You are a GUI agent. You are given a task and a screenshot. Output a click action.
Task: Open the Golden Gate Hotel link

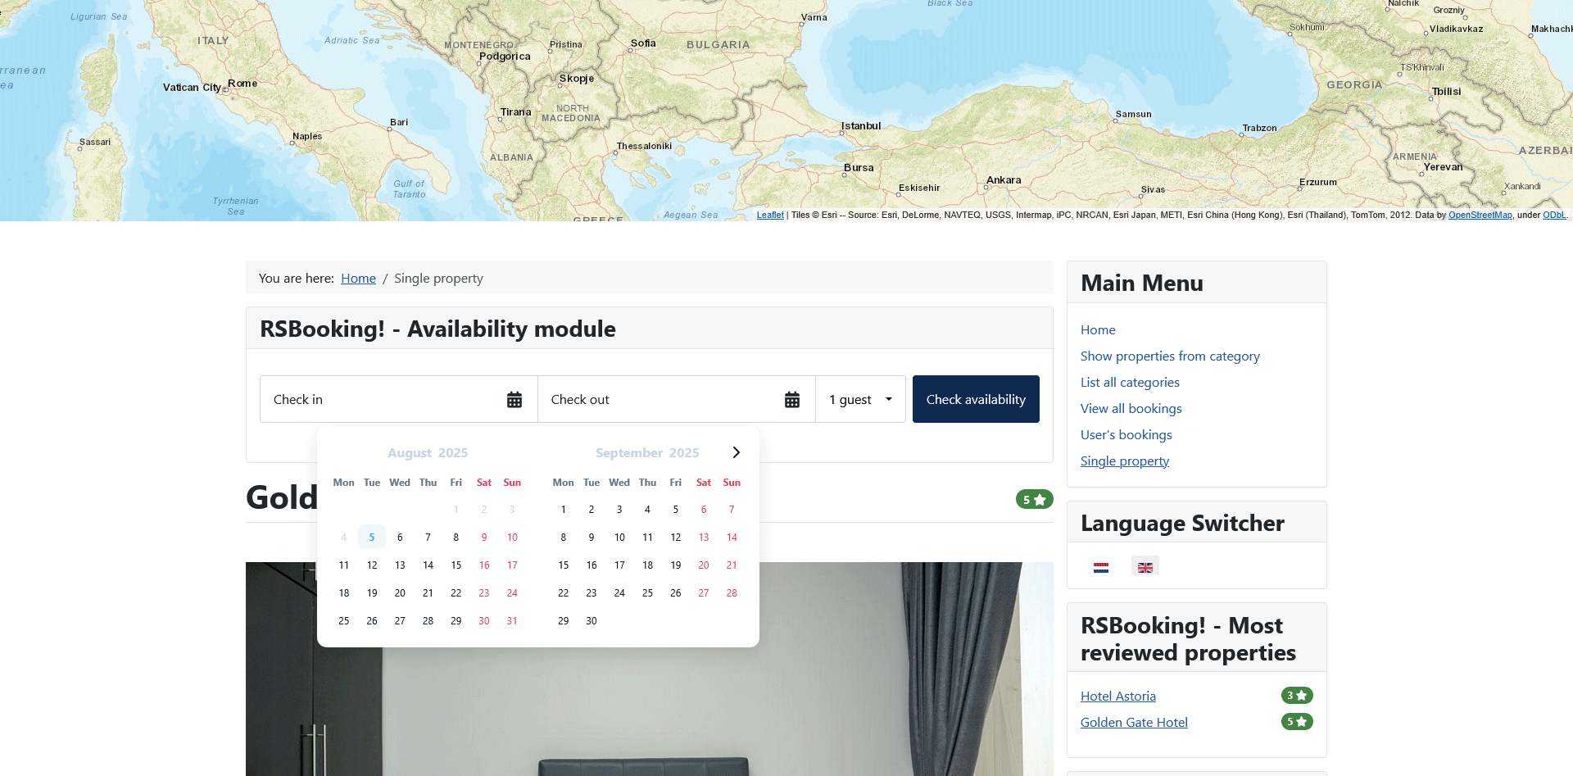coord(1134,722)
